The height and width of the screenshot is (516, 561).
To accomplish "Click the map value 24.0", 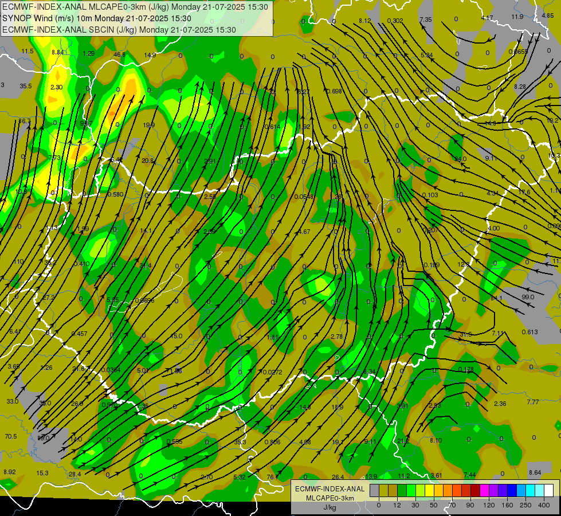I will coord(461,159).
